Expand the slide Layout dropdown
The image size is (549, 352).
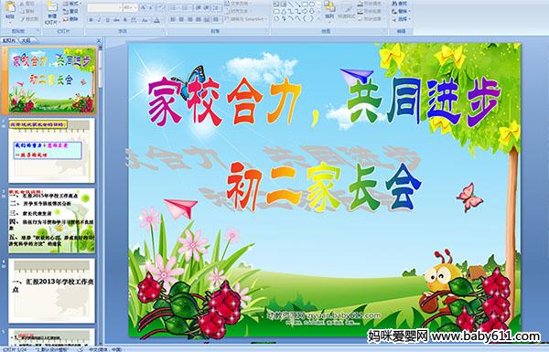(x=71, y=4)
